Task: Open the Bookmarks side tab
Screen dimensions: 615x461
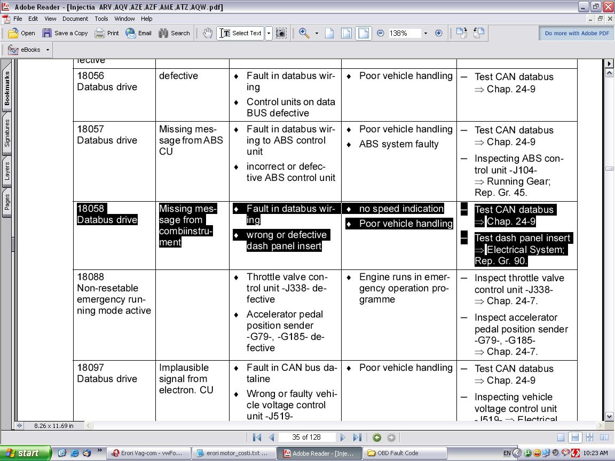Action: (x=7, y=89)
